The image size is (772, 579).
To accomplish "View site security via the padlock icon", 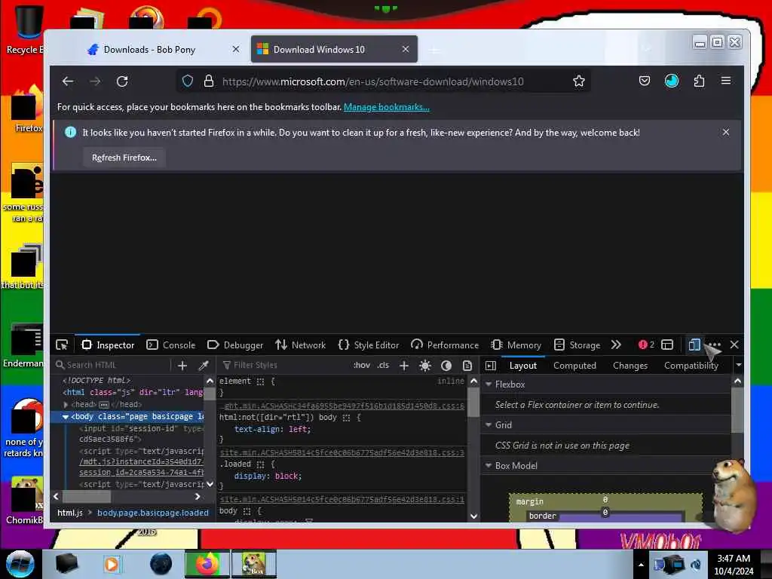I will (209, 81).
